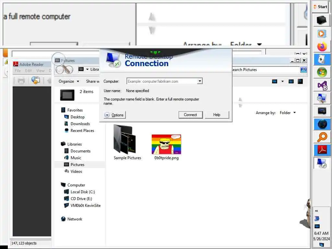Switch to Adobe Reader taskbar icon
Image resolution: width=332 pixels, height=249 pixels.
(322, 150)
